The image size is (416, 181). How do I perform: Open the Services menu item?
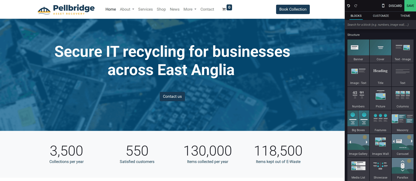pos(145,9)
